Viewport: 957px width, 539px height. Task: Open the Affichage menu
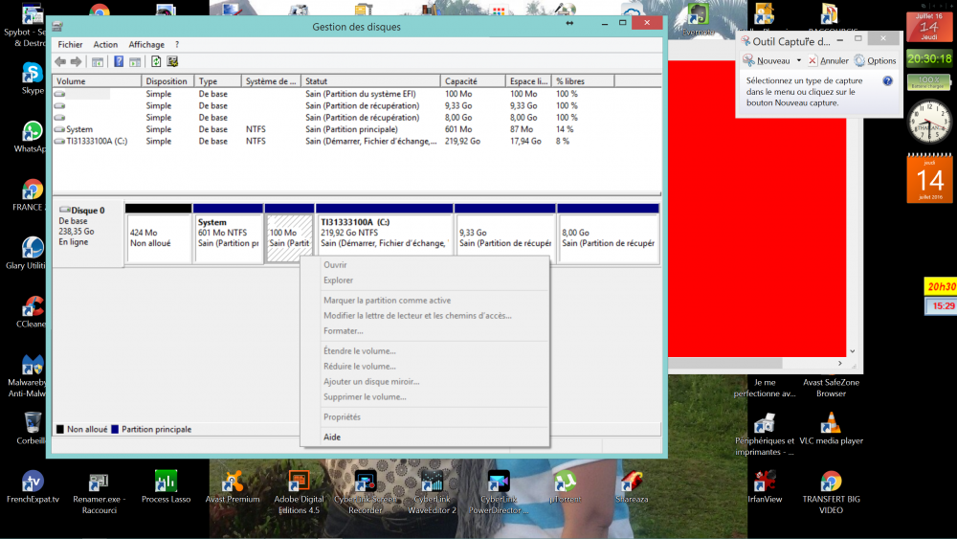(146, 45)
